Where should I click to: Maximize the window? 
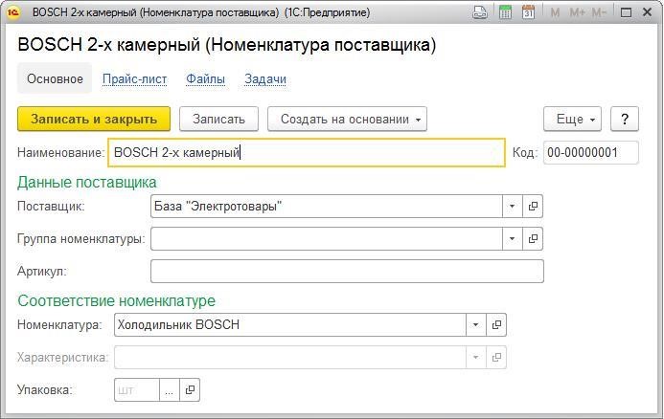click(x=626, y=12)
